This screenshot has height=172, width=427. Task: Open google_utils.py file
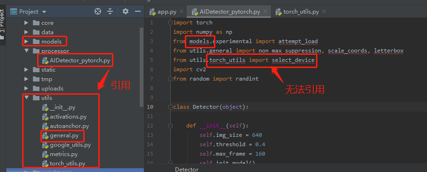pyautogui.click(x=70, y=145)
